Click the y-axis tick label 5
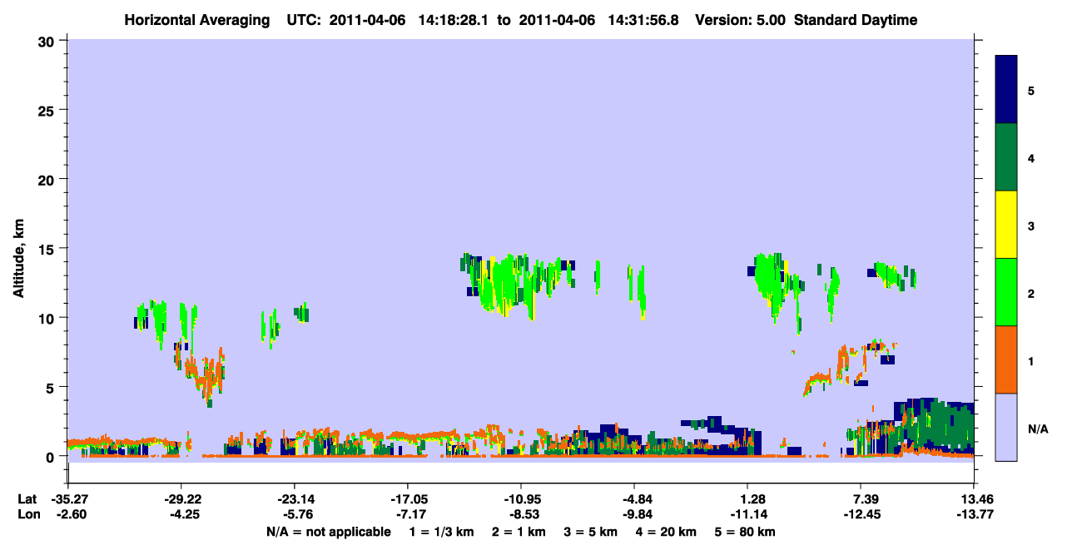Screen dimensions: 1082x555 coord(52,387)
